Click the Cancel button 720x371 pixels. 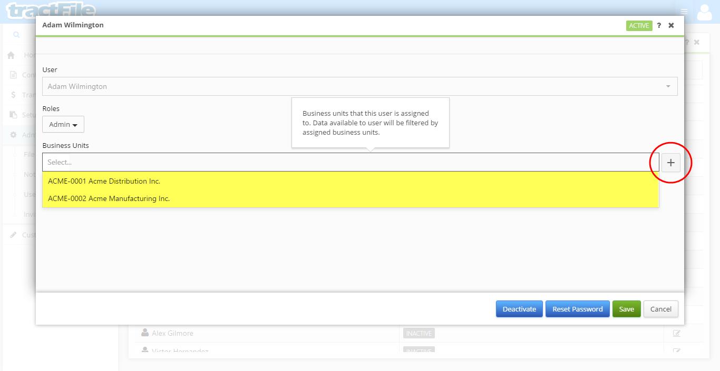click(x=661, y=309)
